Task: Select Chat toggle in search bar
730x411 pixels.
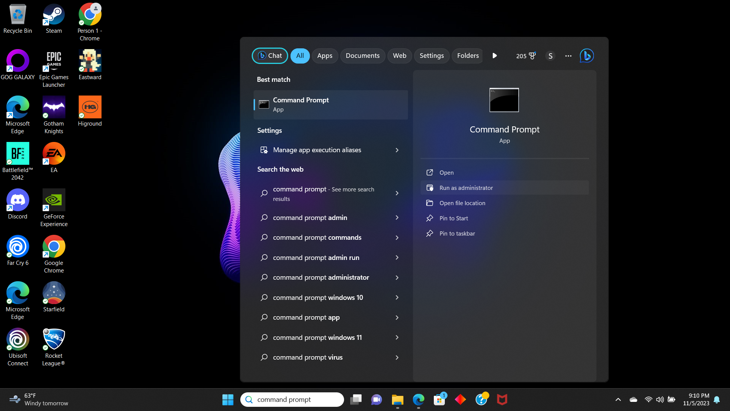Action: [270, 55]
